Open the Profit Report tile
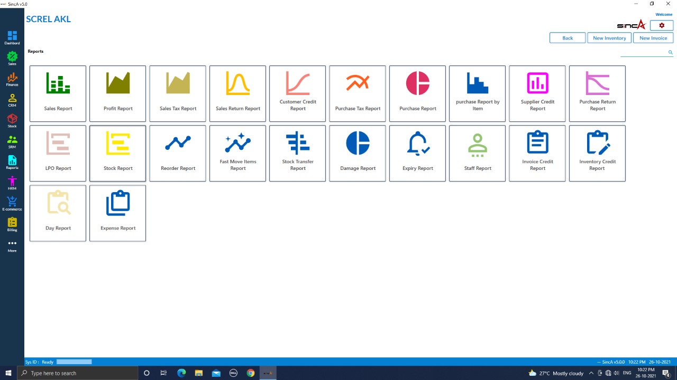The width and height of the screenshot is (677, 380). coord(117,93)
